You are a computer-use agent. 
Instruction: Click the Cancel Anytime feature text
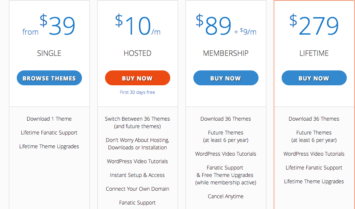point(226,196)
